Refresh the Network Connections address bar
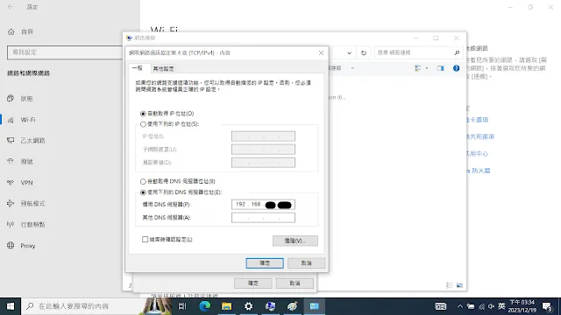The image size is (561, 315). point(364,52)
